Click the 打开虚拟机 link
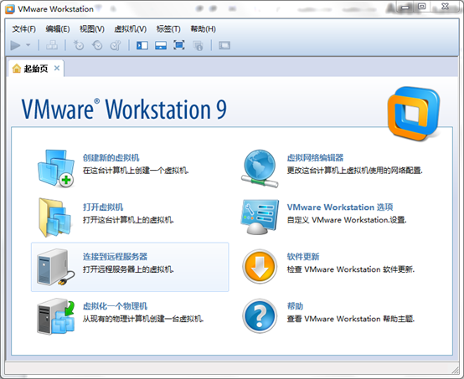This screenshot has height=379, width=464. point(103,207)
